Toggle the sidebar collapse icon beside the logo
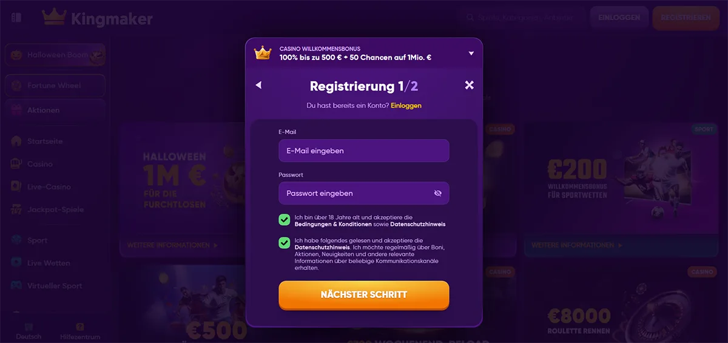Screen dimensions: 728x343 click(x=16, y=17)
